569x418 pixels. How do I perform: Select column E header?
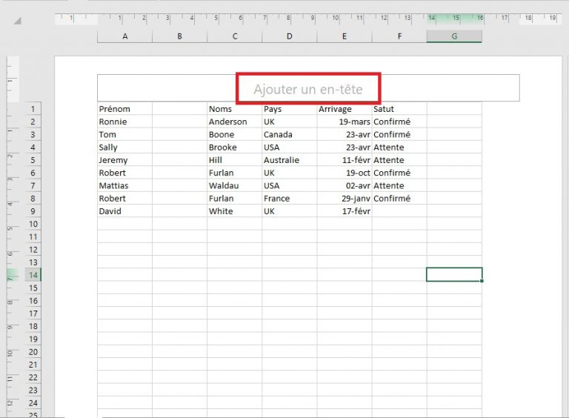(345, 36)
